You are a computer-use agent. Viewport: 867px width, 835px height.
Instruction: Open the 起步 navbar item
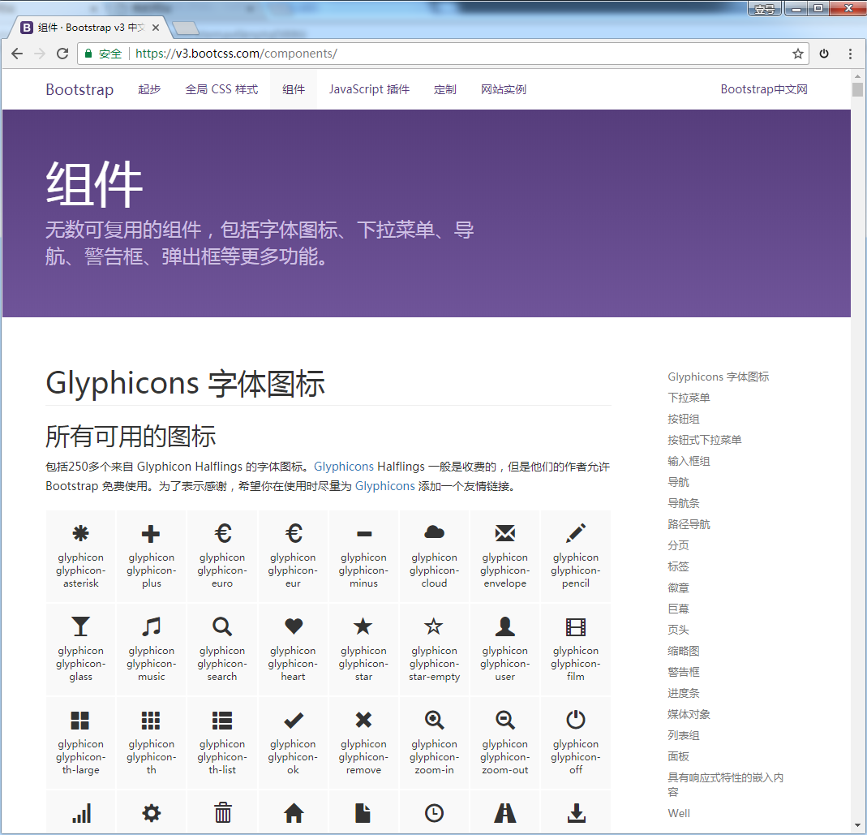[x=149, y=89]
